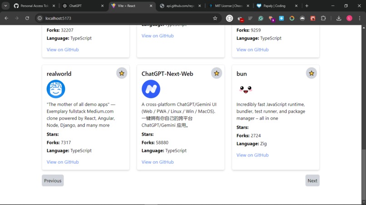This screenshot has width=366, height=205.
Task: Bookmark this page with star icon
Action: (x=215, y=18)
